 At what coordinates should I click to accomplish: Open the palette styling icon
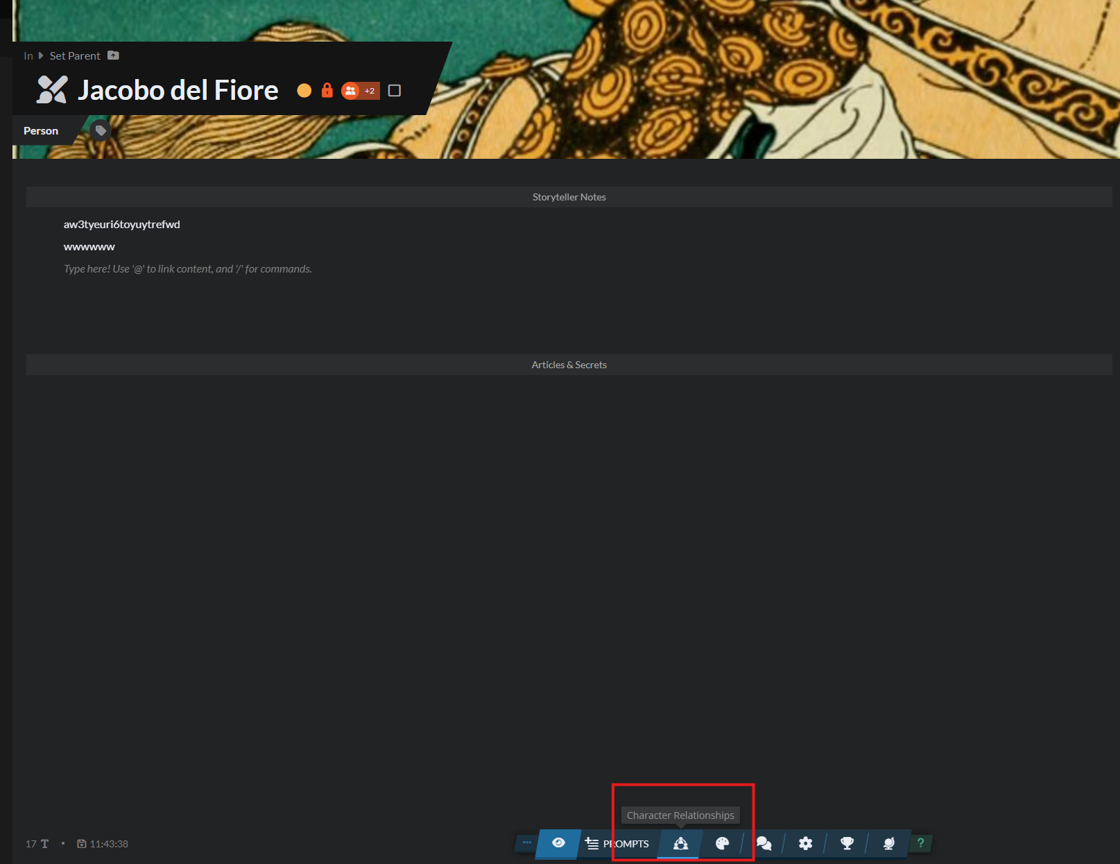coord(722,843)
